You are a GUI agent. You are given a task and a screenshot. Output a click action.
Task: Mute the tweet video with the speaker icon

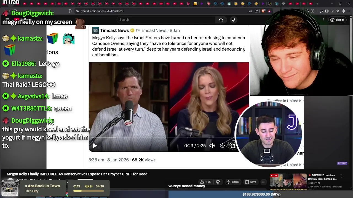point(212,146)
